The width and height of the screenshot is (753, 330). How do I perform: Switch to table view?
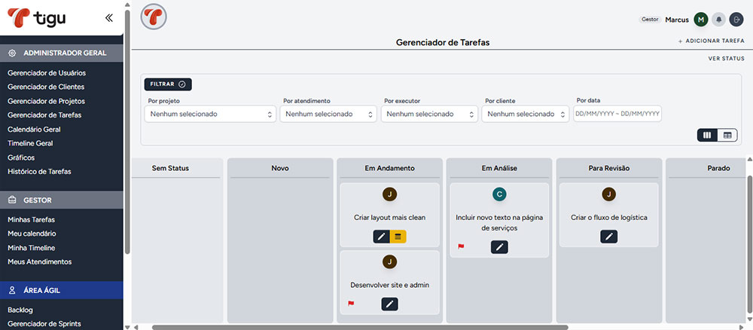coord(727,135)
